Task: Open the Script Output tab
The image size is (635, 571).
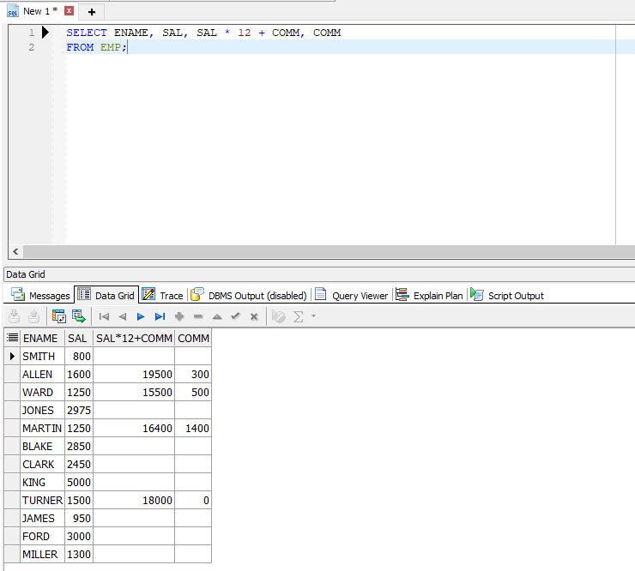Action: pyautogui.click(x=507, y=296)
